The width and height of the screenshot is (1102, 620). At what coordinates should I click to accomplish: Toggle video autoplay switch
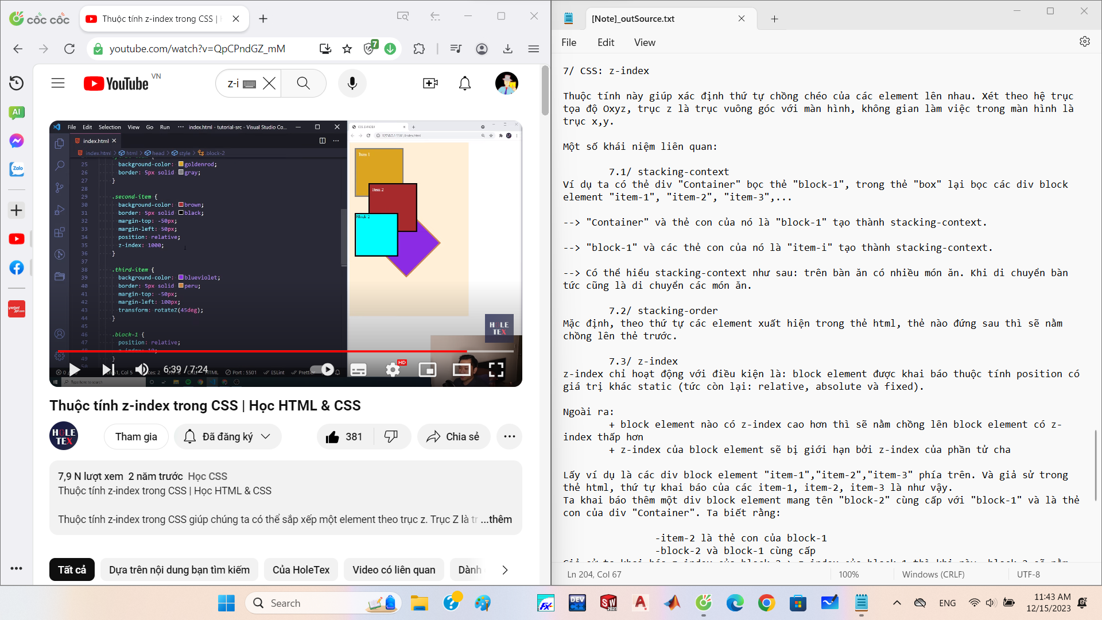click(322, 369)
